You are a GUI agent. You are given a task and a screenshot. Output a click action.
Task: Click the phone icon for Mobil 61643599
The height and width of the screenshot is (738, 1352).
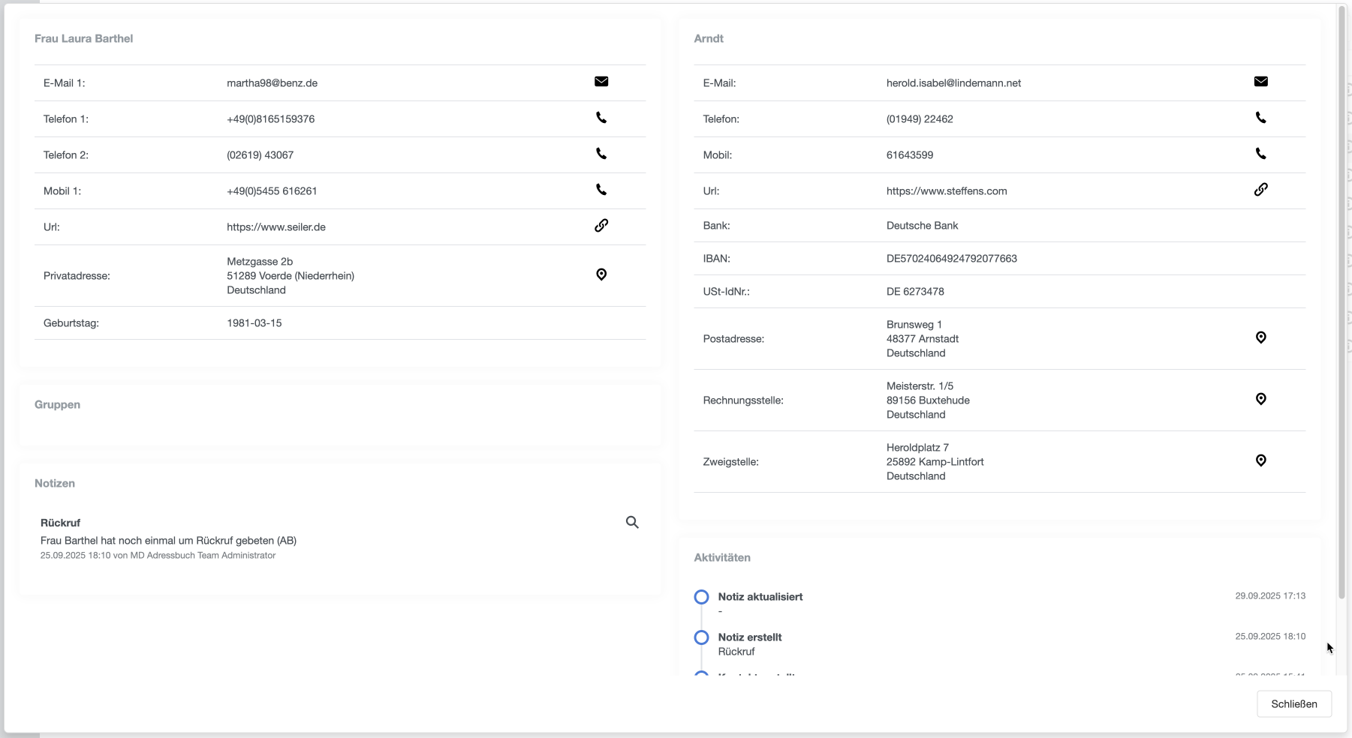click(1260, 154)
